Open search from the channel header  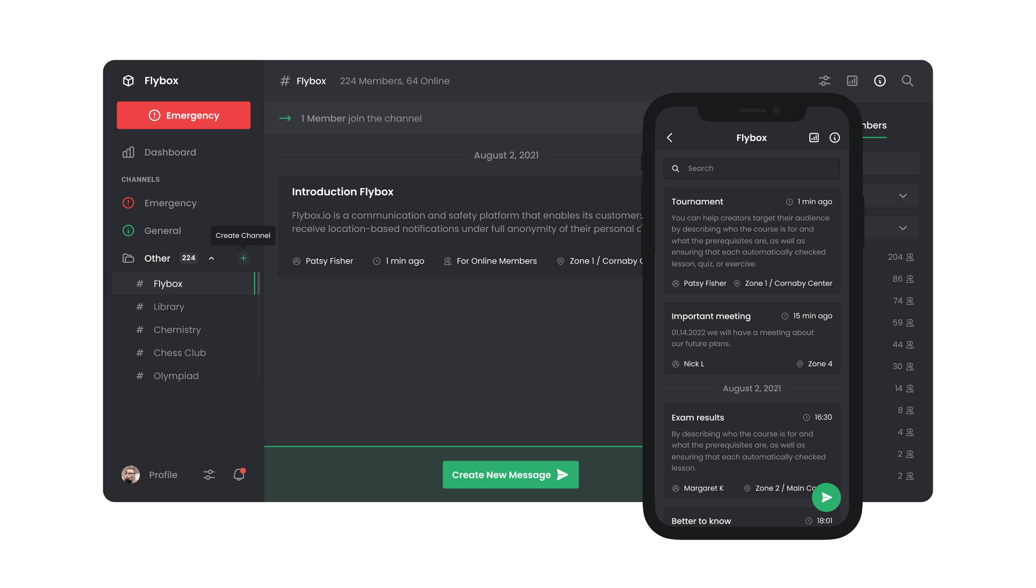click(x=907, y=80)
